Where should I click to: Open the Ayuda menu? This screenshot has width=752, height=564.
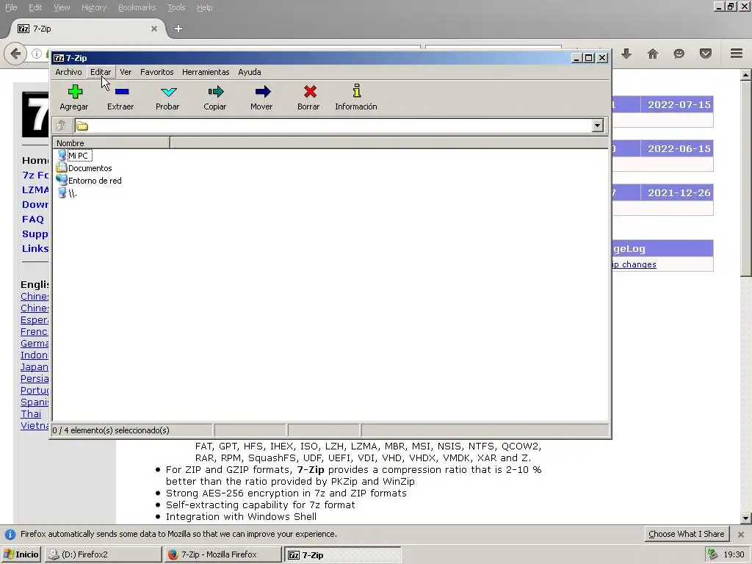click(x=250, y=72)
